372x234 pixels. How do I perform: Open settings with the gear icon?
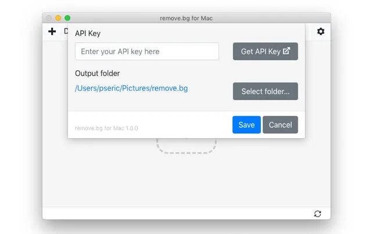coord(320,31)
